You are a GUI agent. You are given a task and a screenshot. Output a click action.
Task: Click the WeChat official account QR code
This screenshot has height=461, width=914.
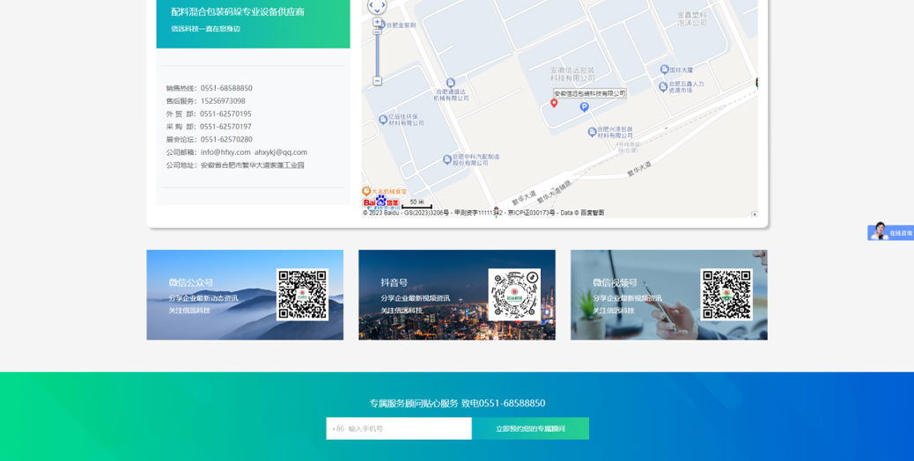tap(302, 295)
